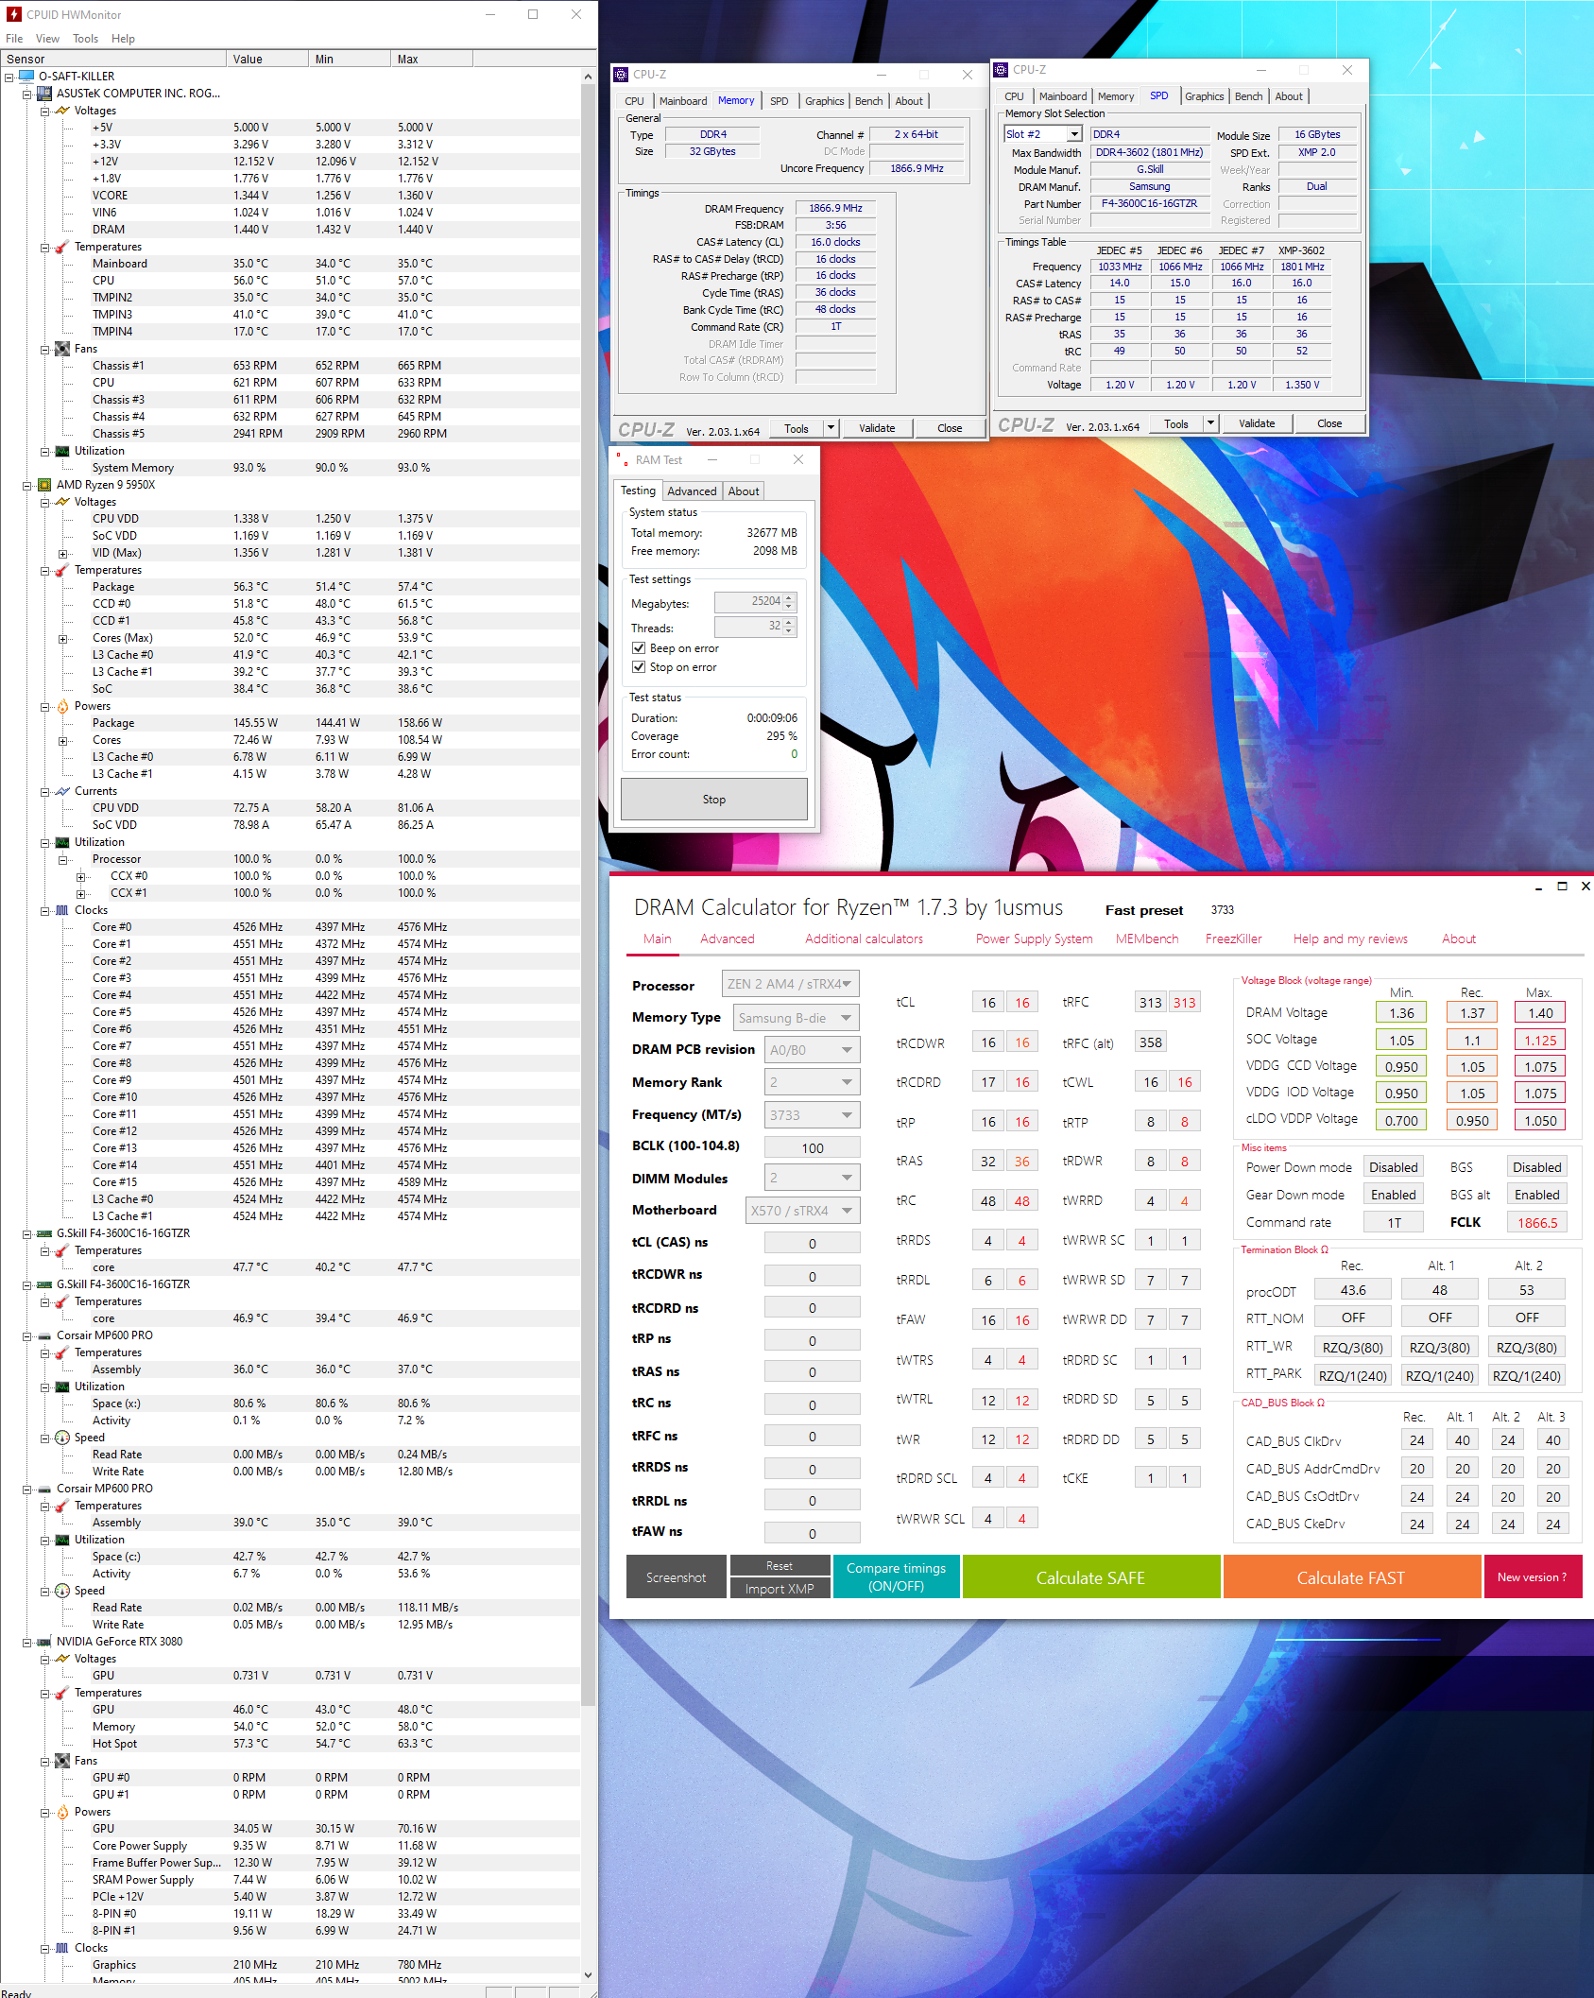Click the Megabytes stepper in RAM Test
The image size is (1594, 1998).
[790, 602]
